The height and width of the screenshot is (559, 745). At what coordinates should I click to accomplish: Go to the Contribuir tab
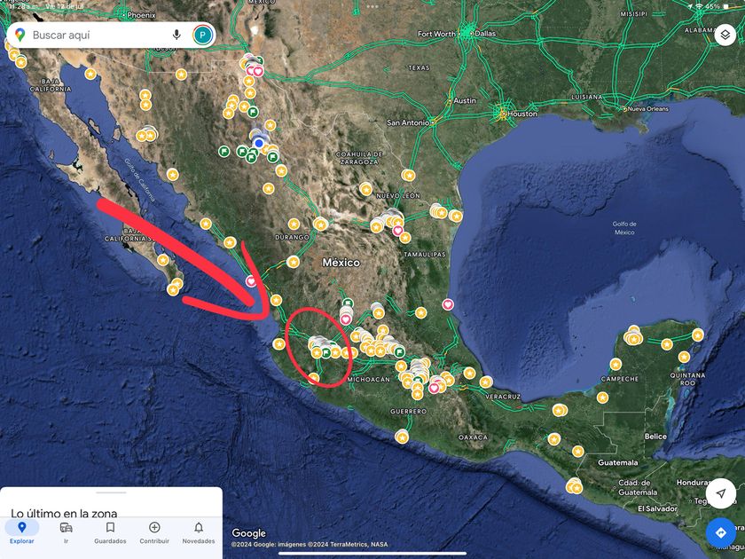[x=154, y=532]
